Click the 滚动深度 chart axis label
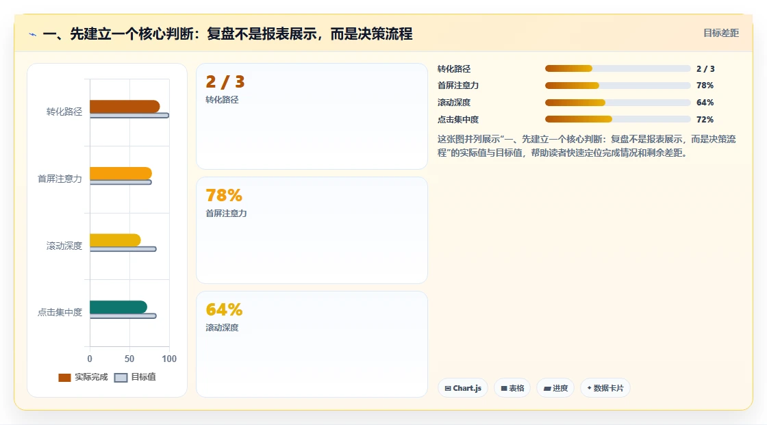The height and width of the screenshot is (425, 767). click(64, 246)
